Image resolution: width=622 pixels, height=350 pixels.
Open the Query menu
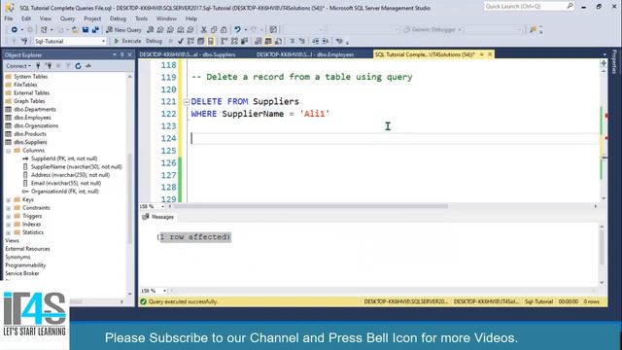click(x=67, y=18)
